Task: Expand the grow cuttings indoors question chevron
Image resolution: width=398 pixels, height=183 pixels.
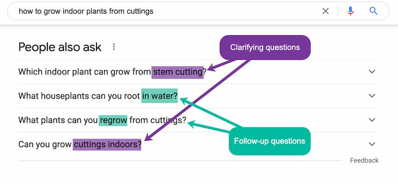Action: pos(372,144)
